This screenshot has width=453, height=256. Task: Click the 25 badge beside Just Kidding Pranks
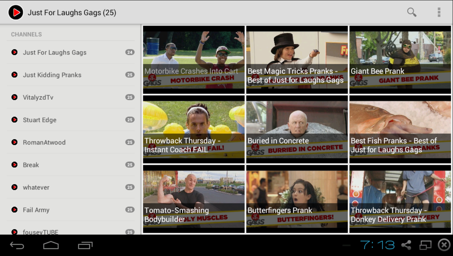pyautogui.click(x=130, y=75)
